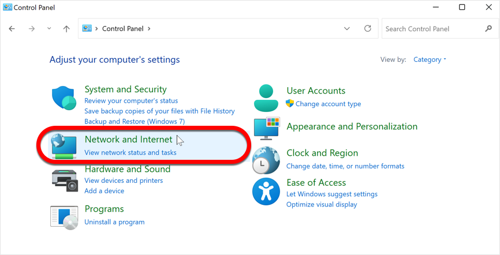The width and height of the screenshot is (500, 255).
Task: Click the Ease of Access icon
Action: pos(266,192)
